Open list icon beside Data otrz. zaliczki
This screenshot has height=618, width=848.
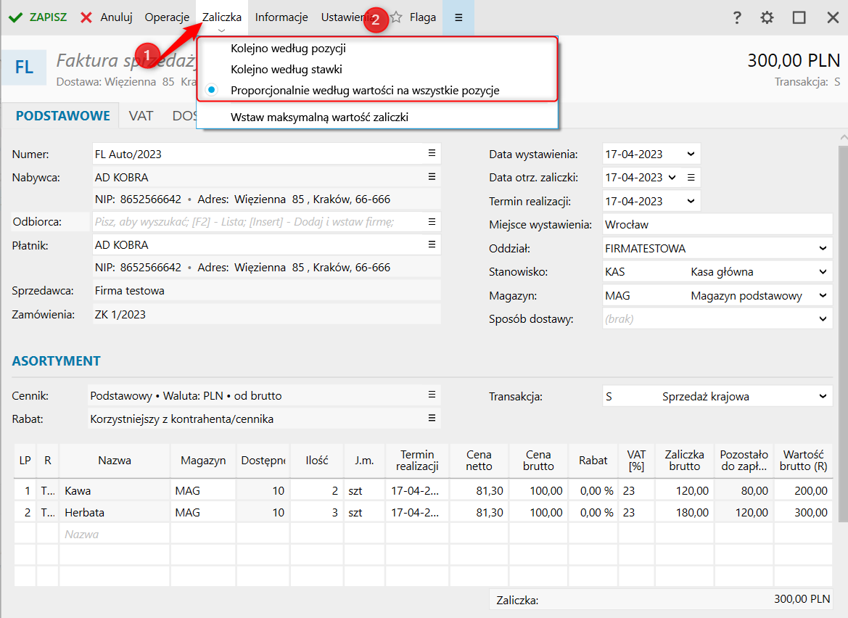[x=691, y=177]
